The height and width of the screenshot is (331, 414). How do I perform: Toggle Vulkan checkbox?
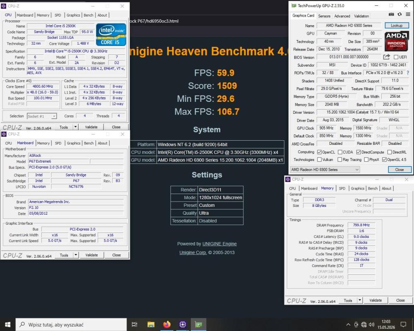coord(319,159)
